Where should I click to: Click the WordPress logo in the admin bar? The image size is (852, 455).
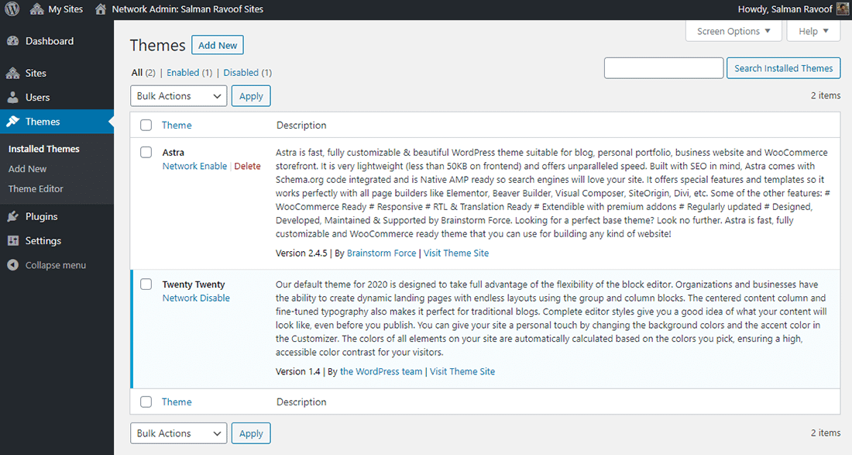11,9
